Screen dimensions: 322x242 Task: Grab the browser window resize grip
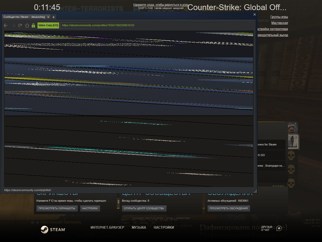point(255,192)
